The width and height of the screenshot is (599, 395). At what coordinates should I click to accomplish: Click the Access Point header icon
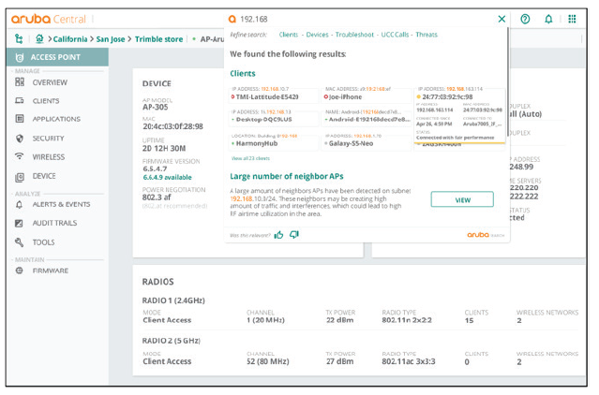[20, 58]
